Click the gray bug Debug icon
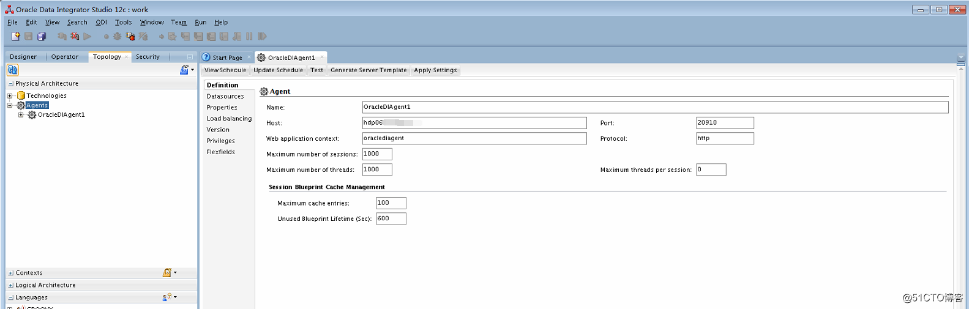Viewport: 969px width, 309px height. click(118, 37)
